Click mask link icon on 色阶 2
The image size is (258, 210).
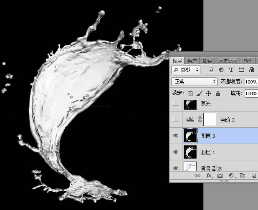click(200, 119)
